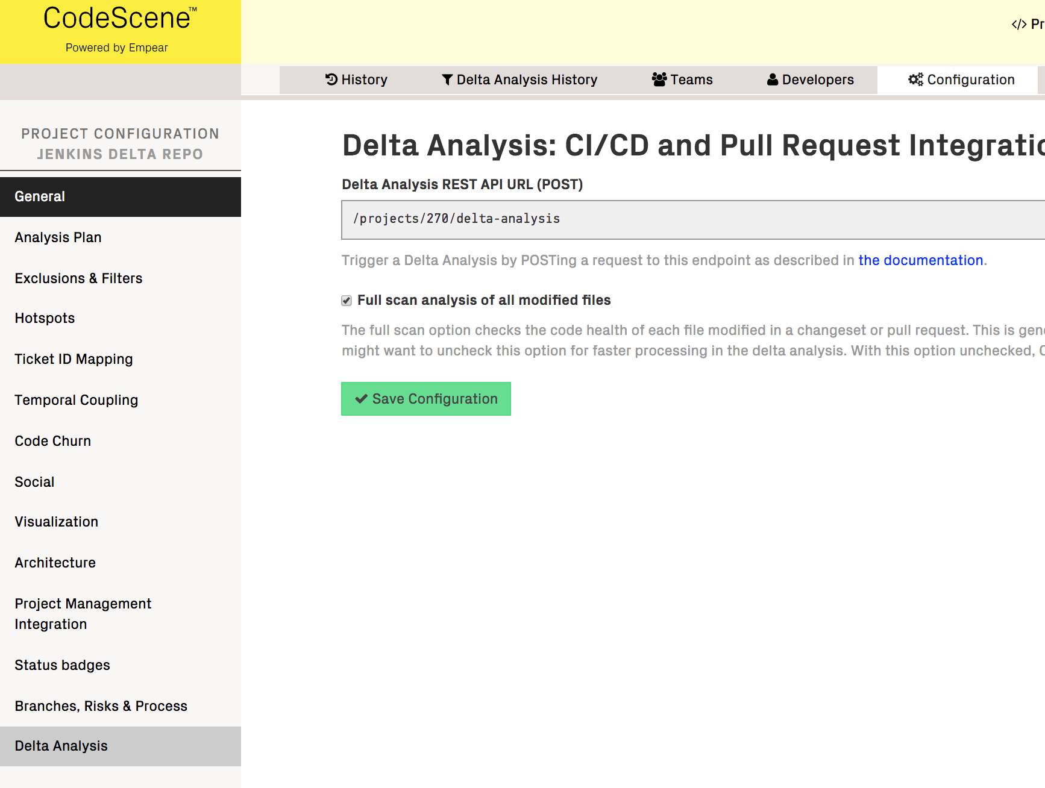Viewport: 1045px width, 788px height.
Task: Open the Analysis Plan section
Action: click(121, 237)
